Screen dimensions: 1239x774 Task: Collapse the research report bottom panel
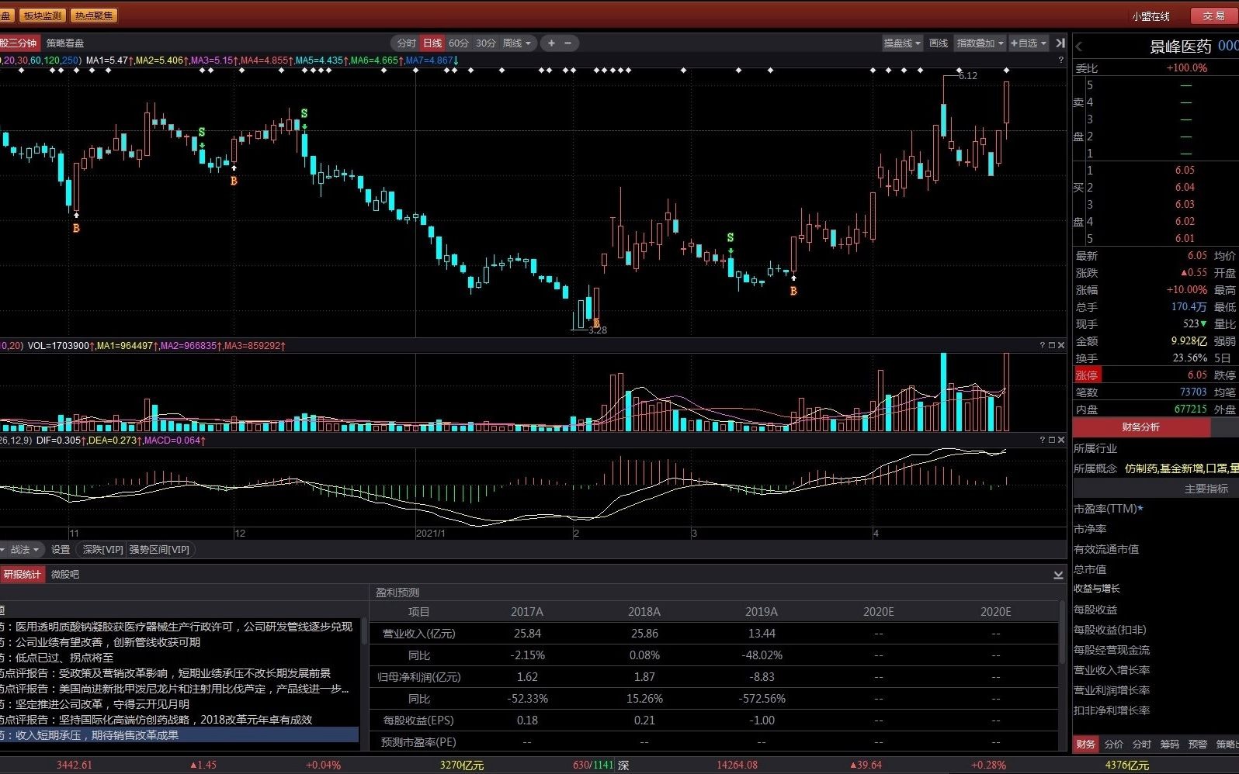pyautogui.click(x=1058, y=575)
